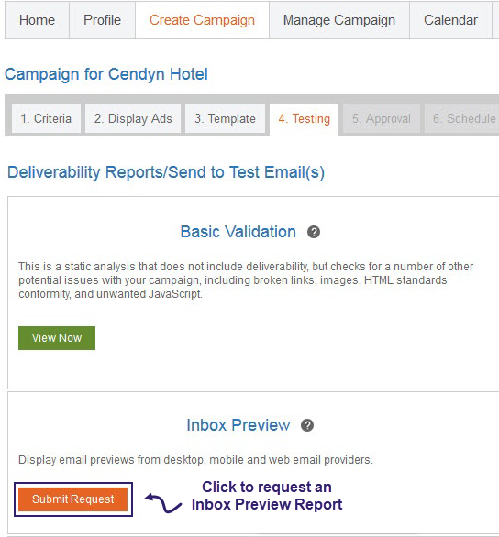Click the orange Submit Request button

pos(73,499)
